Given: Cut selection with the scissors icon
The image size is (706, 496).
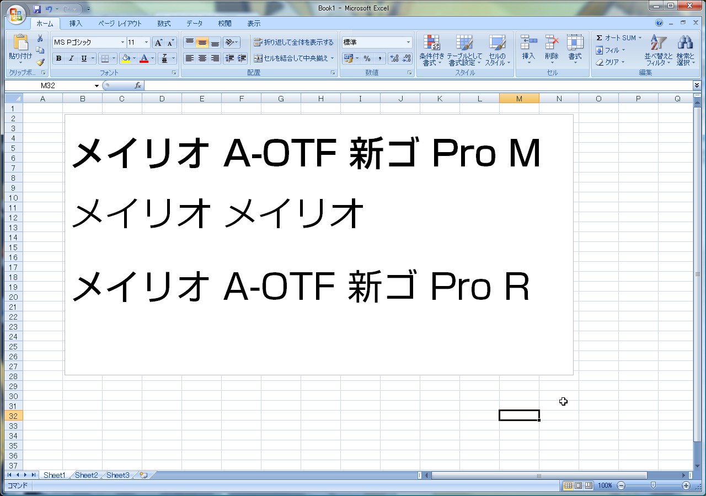Looking at the screenshot, I should (x=40, y=38).
